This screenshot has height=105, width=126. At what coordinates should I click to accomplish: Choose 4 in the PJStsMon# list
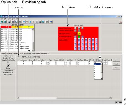click(97, 72)
